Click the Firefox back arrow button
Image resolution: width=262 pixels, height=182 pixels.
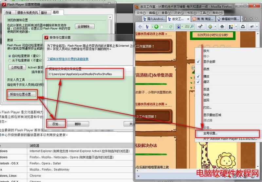click(140, 27)
